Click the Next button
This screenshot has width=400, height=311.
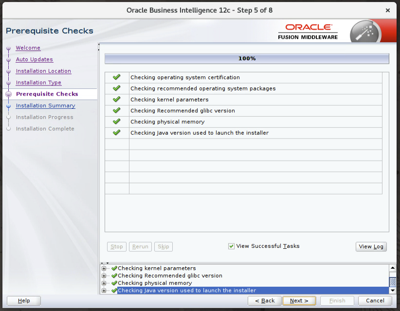coord(299,301)
